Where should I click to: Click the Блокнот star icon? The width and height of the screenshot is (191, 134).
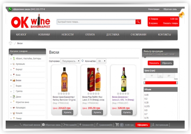pyautogui.click(x=80, y=124)
